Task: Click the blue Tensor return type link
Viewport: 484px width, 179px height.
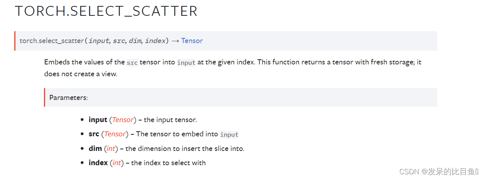Action: coord(192,41)
